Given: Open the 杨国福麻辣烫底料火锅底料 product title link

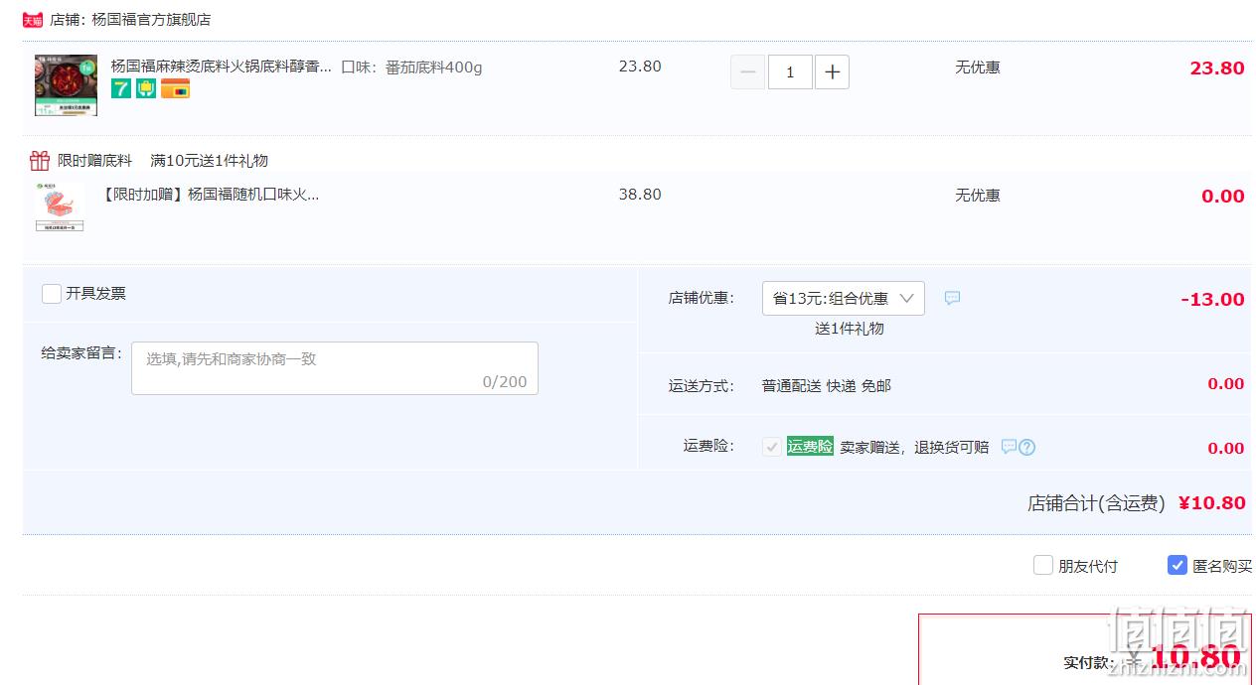Looking at the screenshot, I should [x=222, y=67].
